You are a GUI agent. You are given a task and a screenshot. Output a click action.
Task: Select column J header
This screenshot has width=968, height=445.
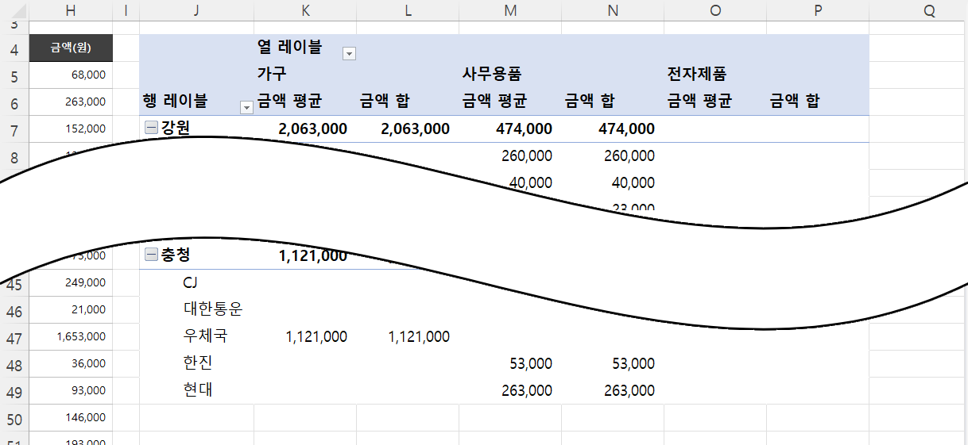click(x=196, y=10)
